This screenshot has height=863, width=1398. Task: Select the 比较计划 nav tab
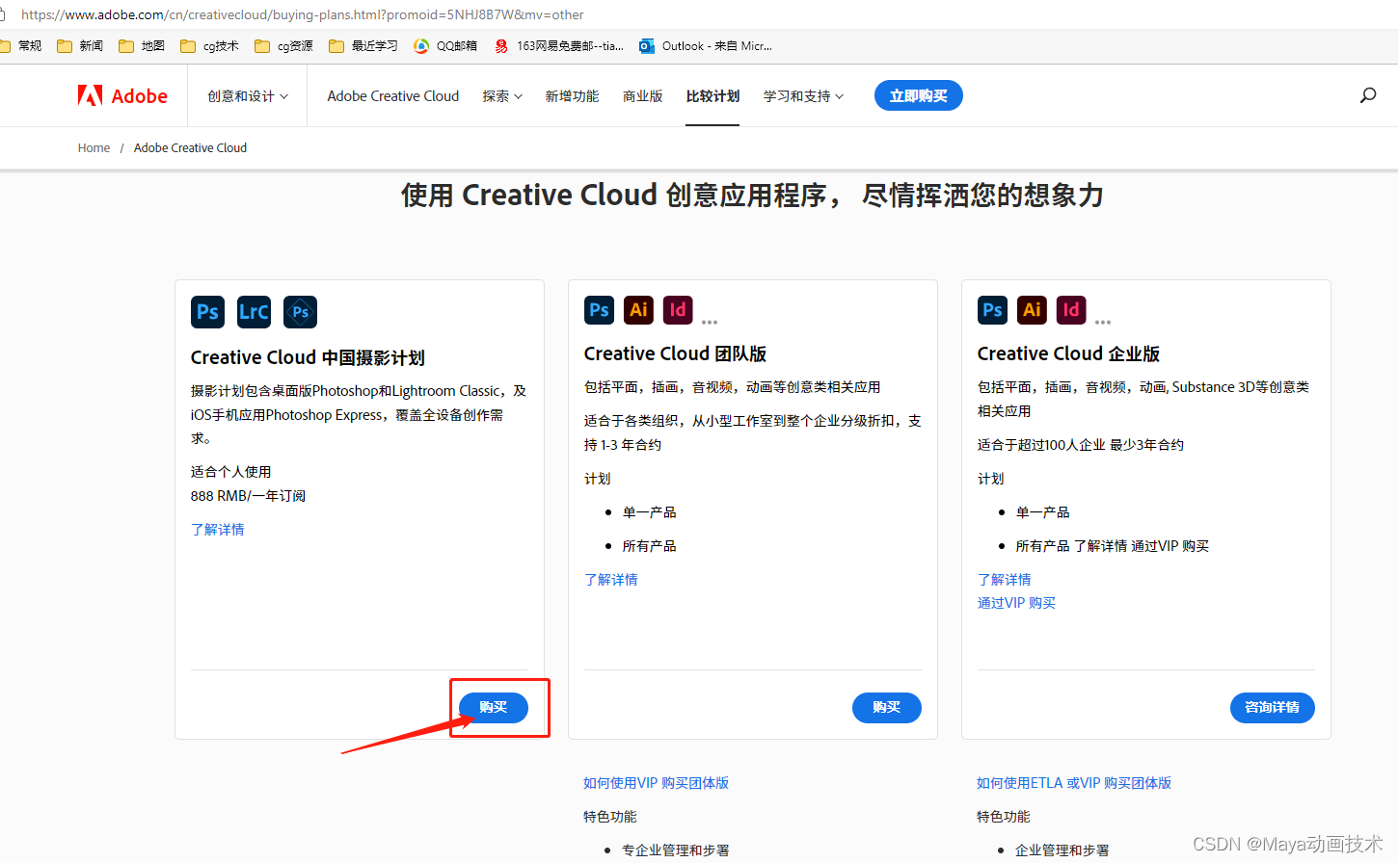(712, 96)
